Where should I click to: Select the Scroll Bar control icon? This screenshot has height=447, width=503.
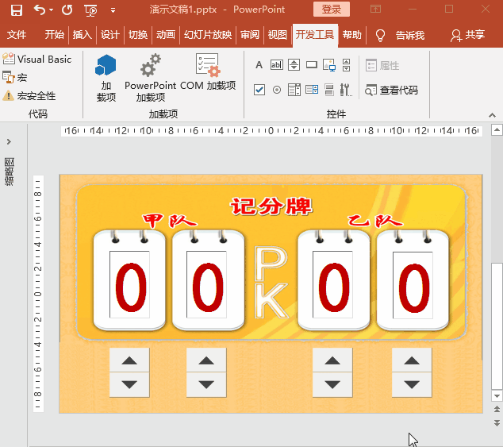(346, 65)
